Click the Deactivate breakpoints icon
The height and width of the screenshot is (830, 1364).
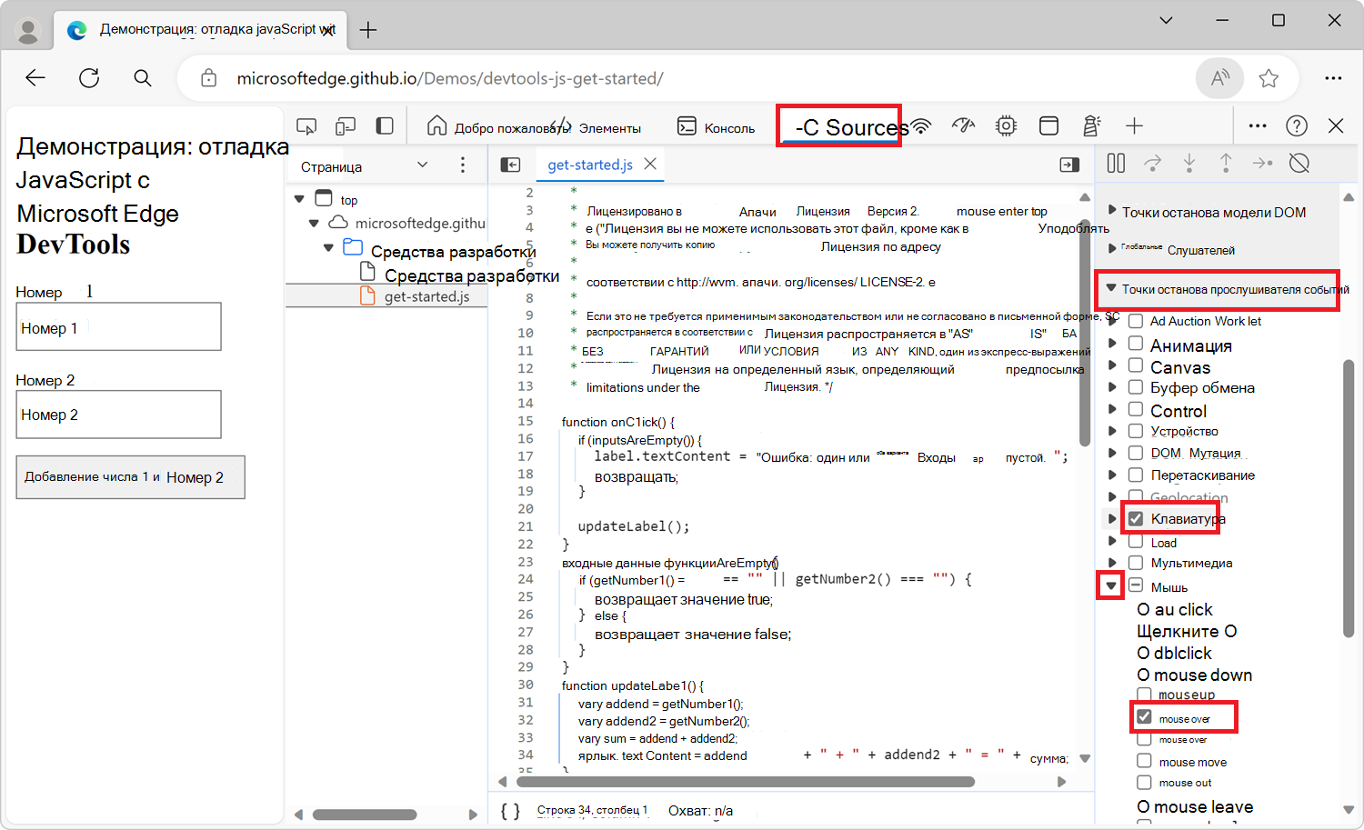[x=1299, y=163]
